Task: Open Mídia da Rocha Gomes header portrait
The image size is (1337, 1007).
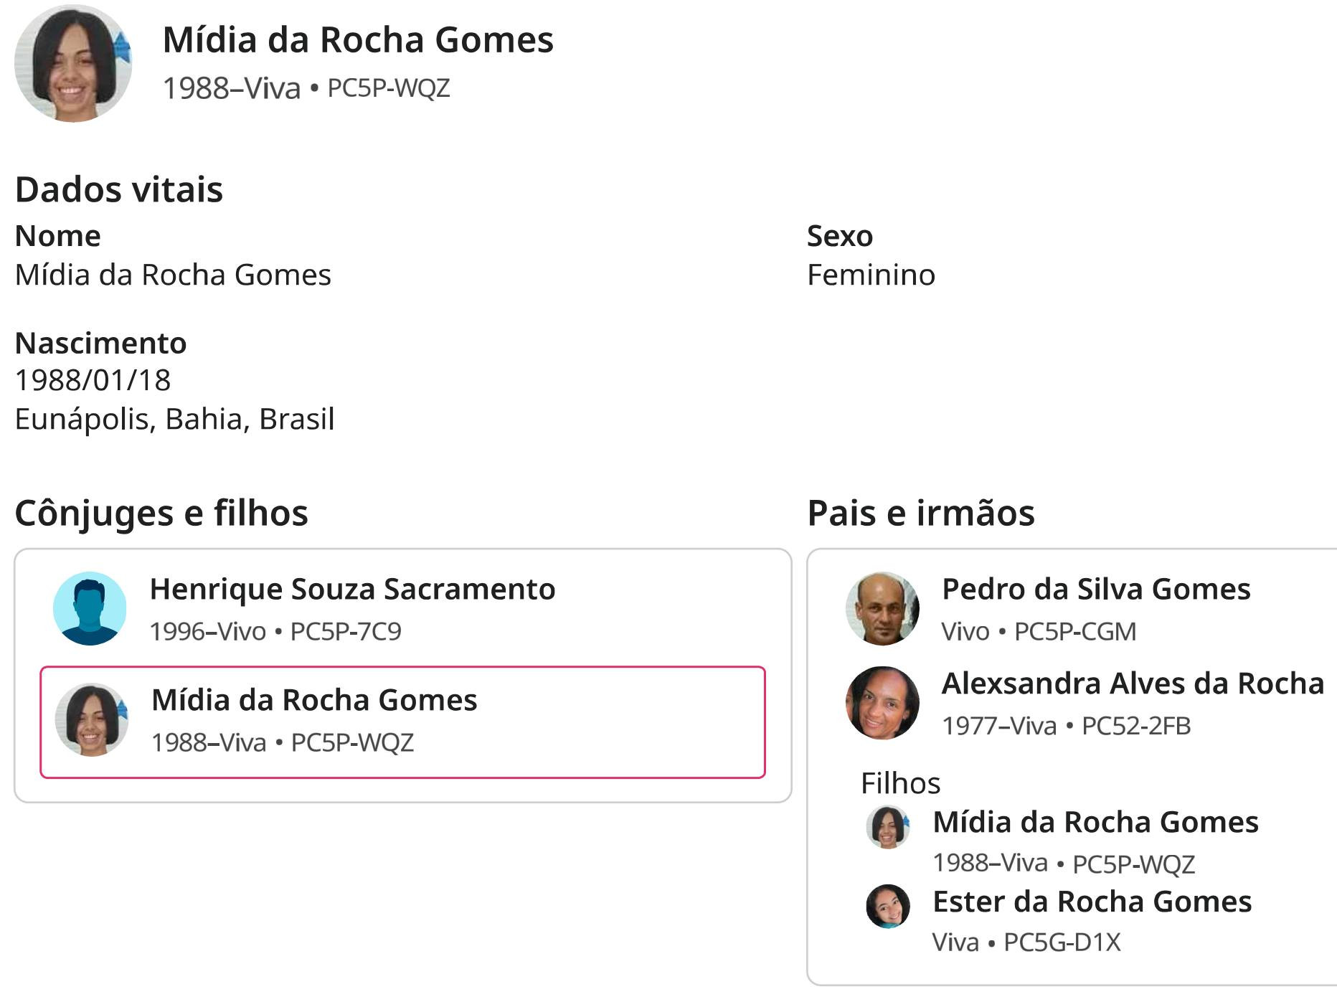Action: coord(73,63)
